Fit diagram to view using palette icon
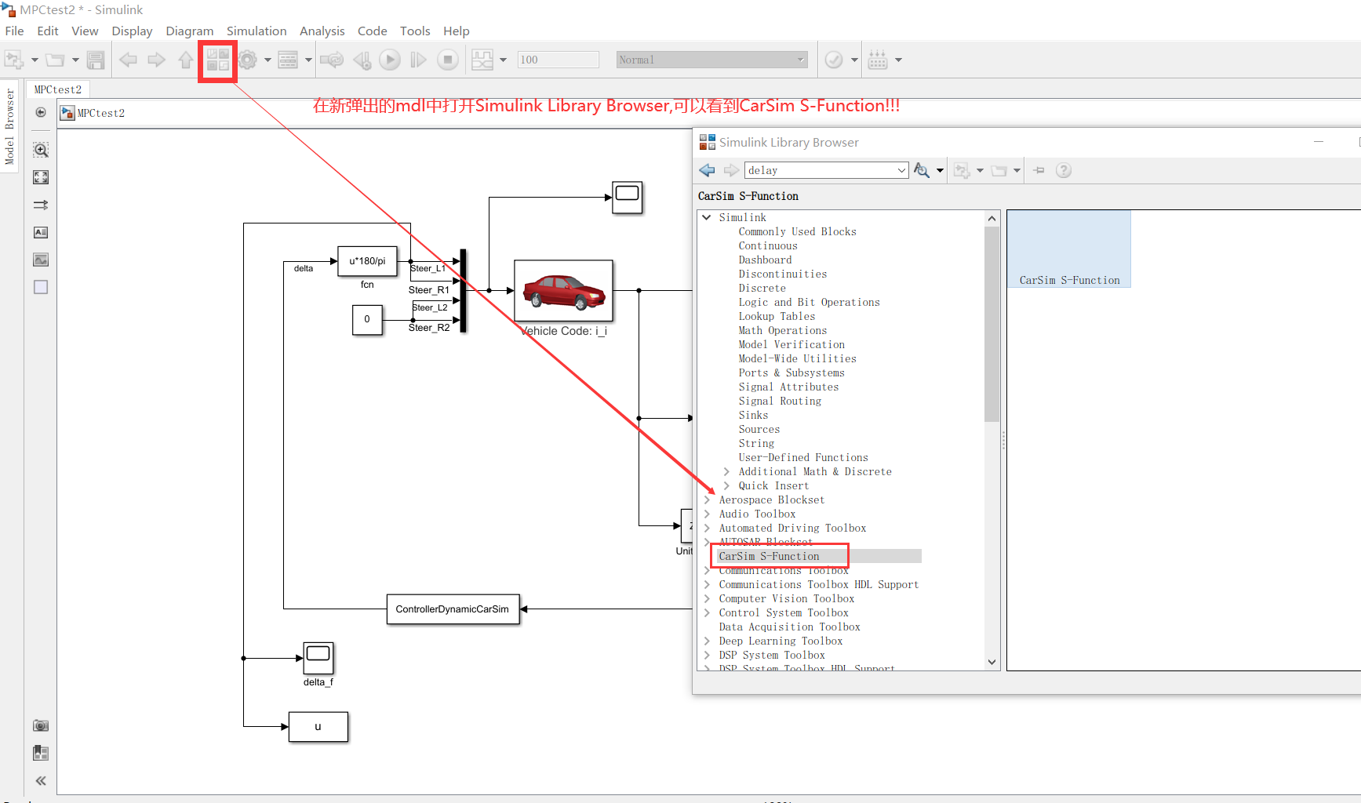 [x=40, y=177]
